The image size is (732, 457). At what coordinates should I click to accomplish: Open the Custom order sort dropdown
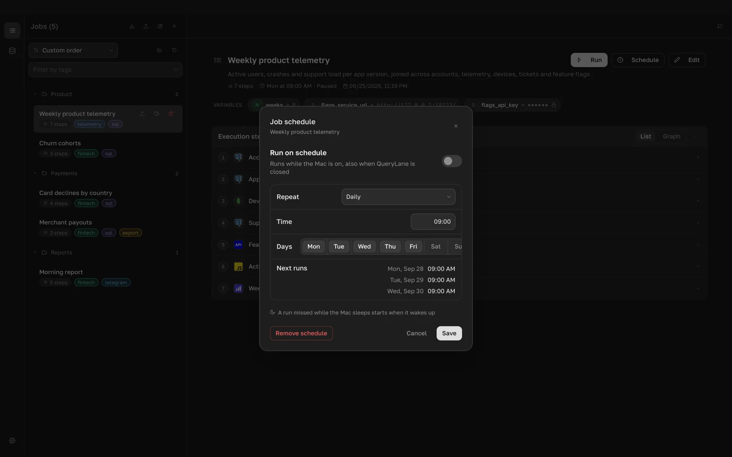(73, 50)
